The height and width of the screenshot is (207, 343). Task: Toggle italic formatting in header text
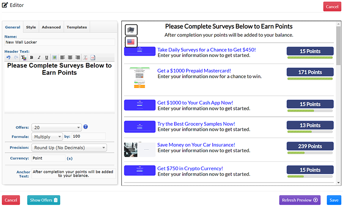pos(39,57)
